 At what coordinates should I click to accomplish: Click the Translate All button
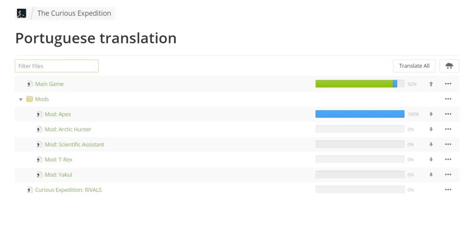[414, 66]
